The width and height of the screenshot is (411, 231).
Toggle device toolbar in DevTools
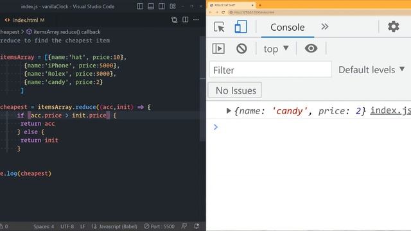(241, 27)
